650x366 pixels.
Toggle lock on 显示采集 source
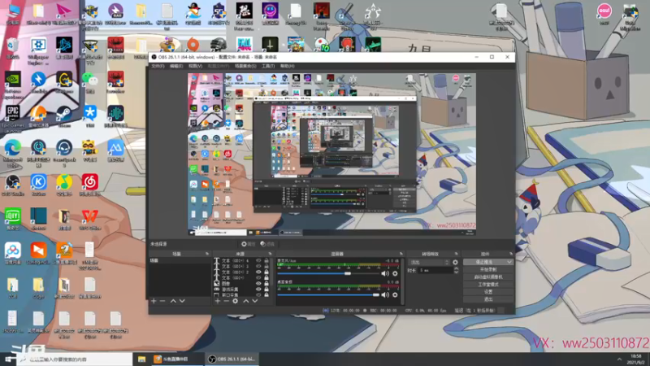point(266,290)
